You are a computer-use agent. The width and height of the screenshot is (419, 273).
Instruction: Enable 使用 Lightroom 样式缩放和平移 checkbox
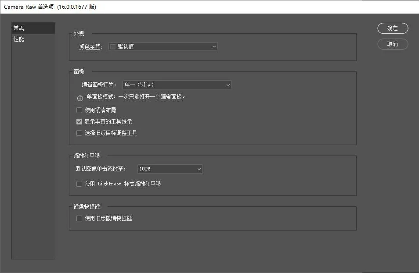coord(79,184)
